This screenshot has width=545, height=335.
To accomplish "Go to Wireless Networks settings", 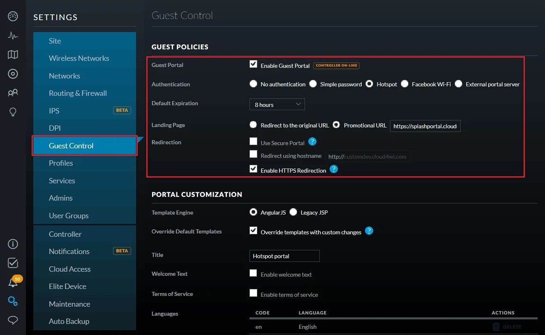I will (79, 58).
